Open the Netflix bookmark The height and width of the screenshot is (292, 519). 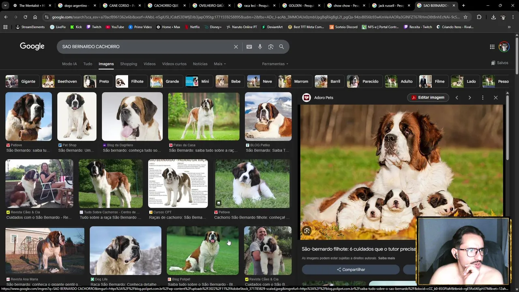[x=192, y=27]
